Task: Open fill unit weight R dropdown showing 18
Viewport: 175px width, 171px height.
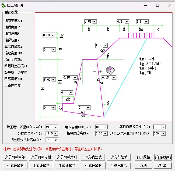Action: pos(105,127)
